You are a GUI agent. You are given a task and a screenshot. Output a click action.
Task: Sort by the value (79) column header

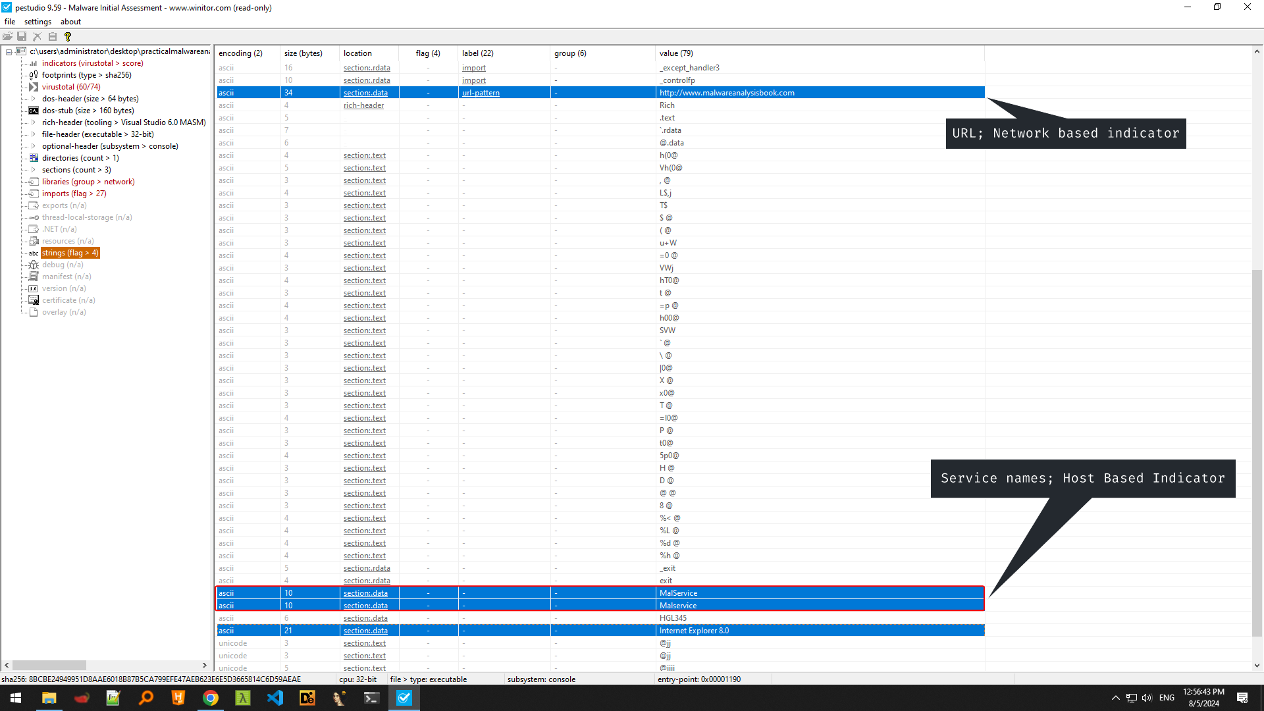coord(676,53)
